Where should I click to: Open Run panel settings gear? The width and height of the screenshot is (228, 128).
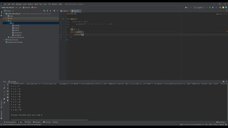pos(223,82)
